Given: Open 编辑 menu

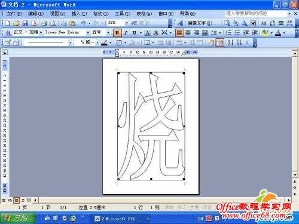Looking at the screenshot, I should coord(35,14).
